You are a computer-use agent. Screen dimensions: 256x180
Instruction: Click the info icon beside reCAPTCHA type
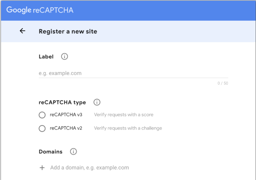click(97, 102)
